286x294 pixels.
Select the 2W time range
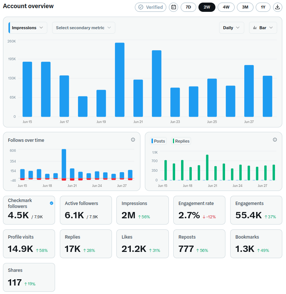pos(207,7)
